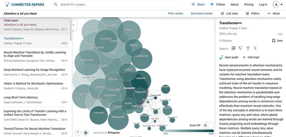Follow Connected Papers on Twitter

click(x=217, y=4)
